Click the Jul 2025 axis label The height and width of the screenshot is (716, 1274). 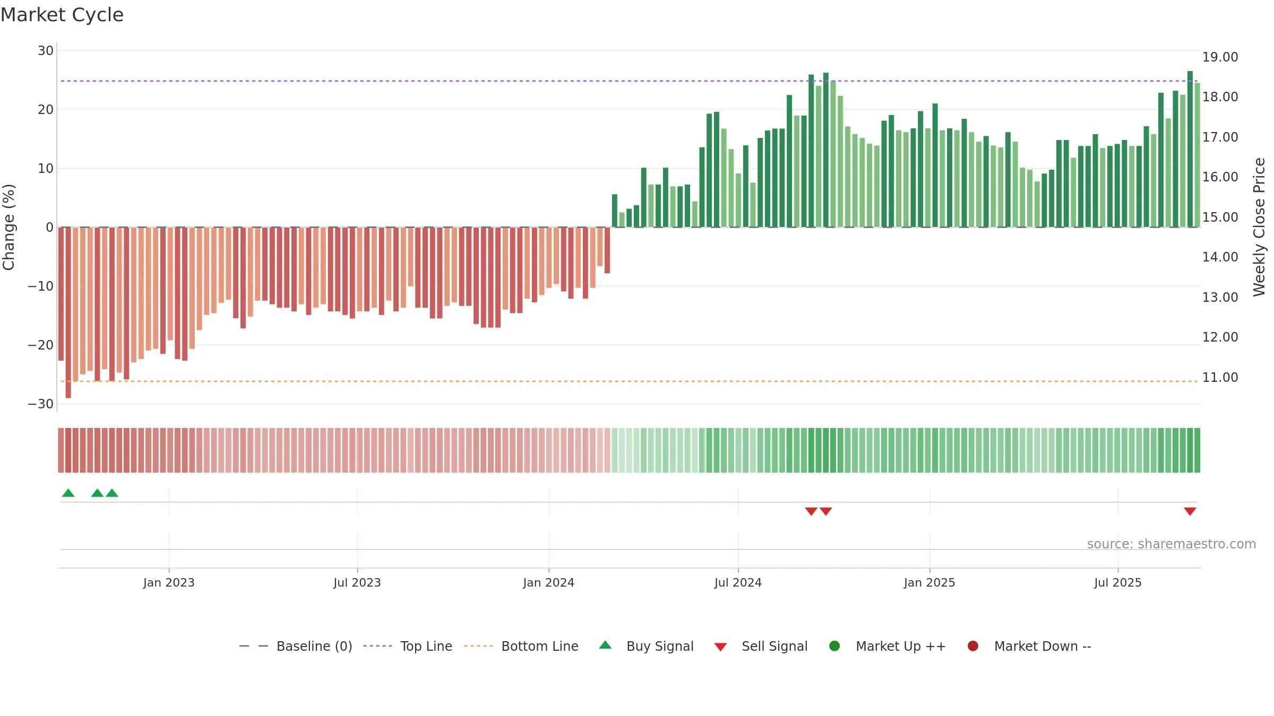1118,583
